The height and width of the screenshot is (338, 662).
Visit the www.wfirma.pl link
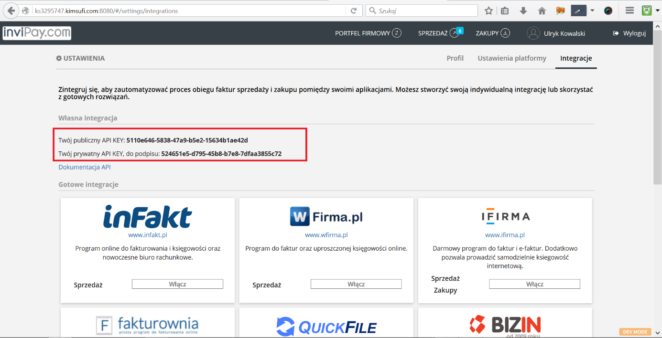(x=326, y=235)
